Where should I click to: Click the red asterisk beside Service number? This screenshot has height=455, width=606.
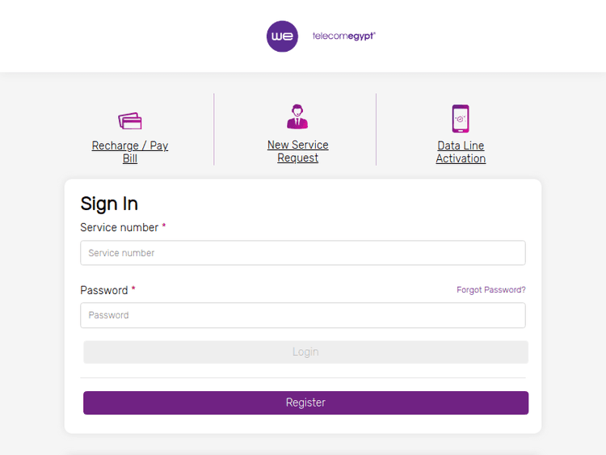(x=164, y=227)
